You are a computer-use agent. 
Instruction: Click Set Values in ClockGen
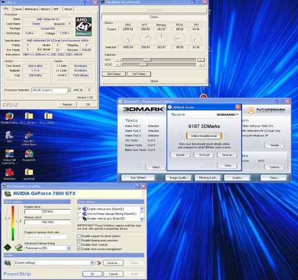[139, 74]
